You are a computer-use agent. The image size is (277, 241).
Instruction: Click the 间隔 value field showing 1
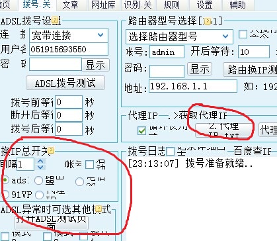(x=26, y=164)
